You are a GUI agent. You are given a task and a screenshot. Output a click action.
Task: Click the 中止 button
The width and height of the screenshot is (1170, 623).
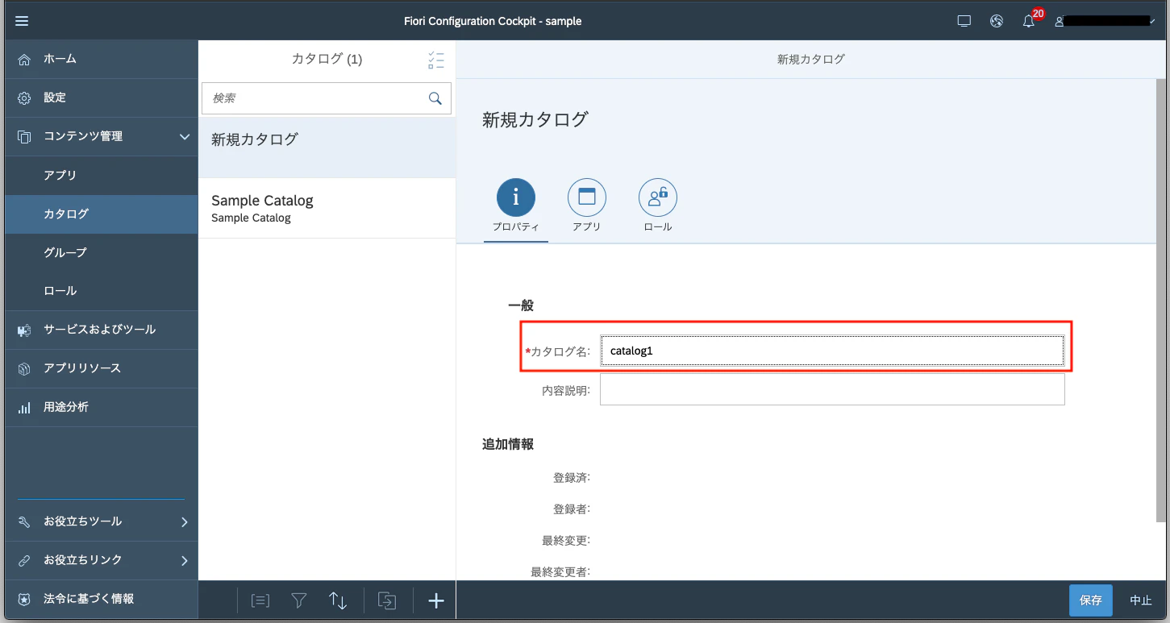point(1141,600)
